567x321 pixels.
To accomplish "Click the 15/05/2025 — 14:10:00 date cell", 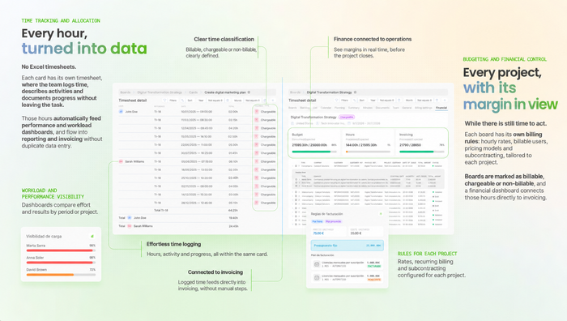I will [197, 136].
